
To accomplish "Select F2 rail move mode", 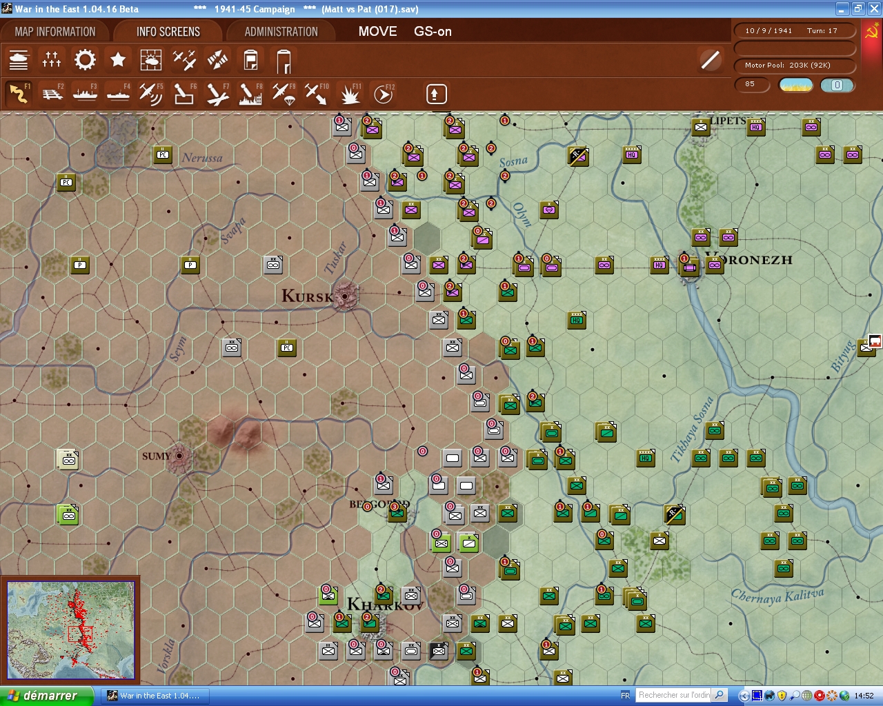I will (52, 93).
